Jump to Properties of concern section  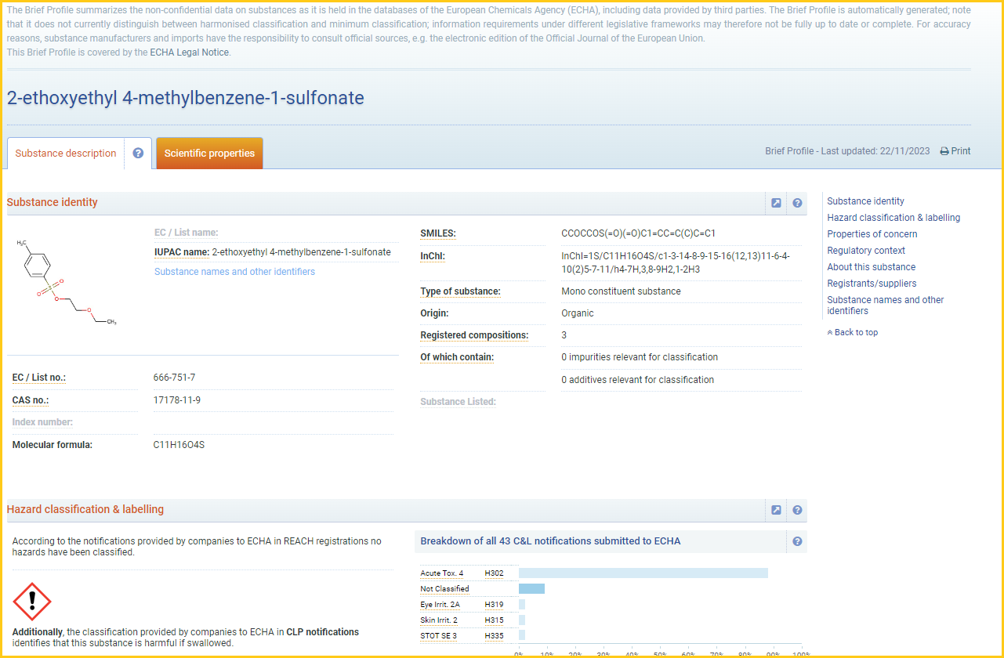[872, 234]
